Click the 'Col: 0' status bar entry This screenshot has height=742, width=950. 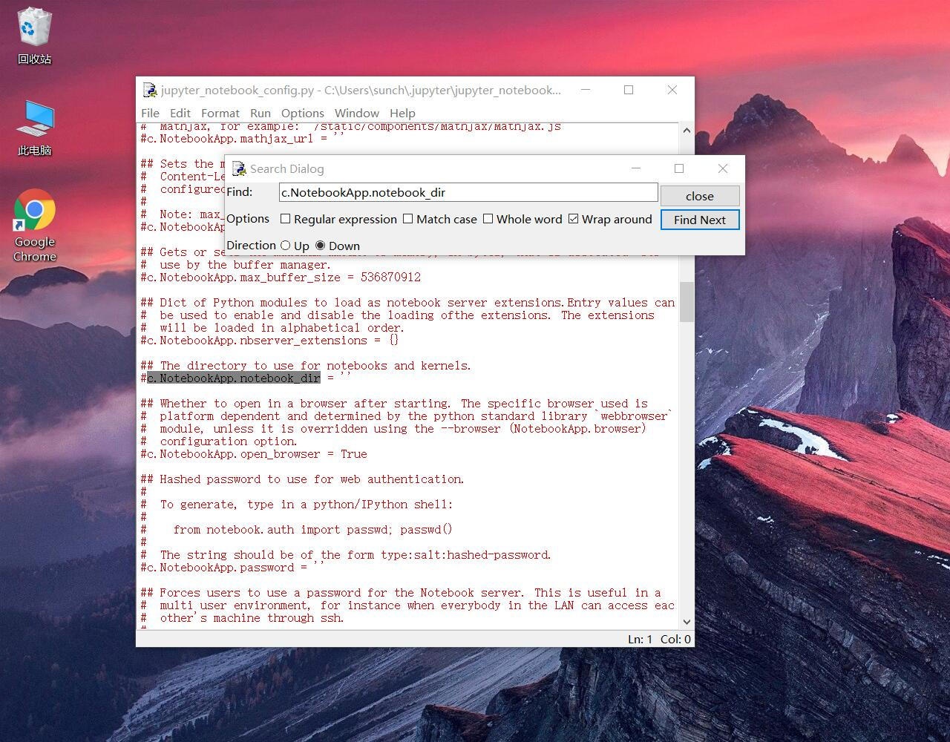(x=675, y=639)
